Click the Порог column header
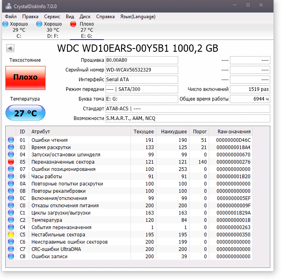Screen dimensions: 282x280 [199, 131]
